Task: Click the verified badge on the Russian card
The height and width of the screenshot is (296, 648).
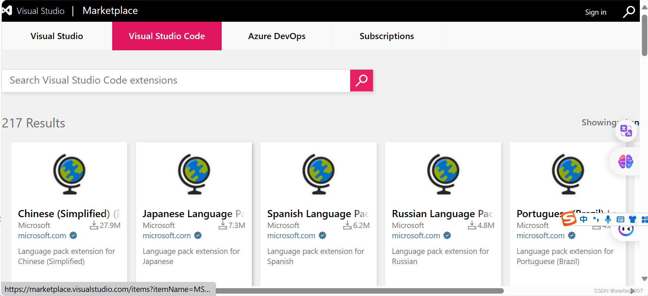Action: [447, 235]
